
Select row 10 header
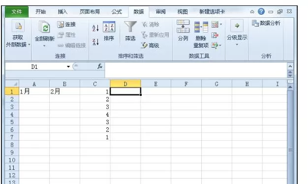tap(12, 160)
